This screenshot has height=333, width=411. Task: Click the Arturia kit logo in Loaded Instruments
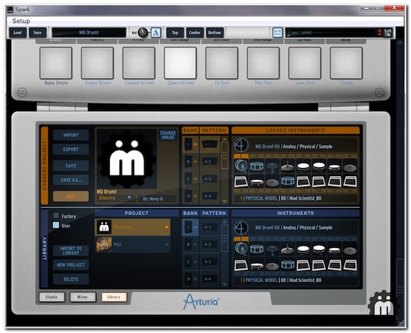(x=241, y=145)
